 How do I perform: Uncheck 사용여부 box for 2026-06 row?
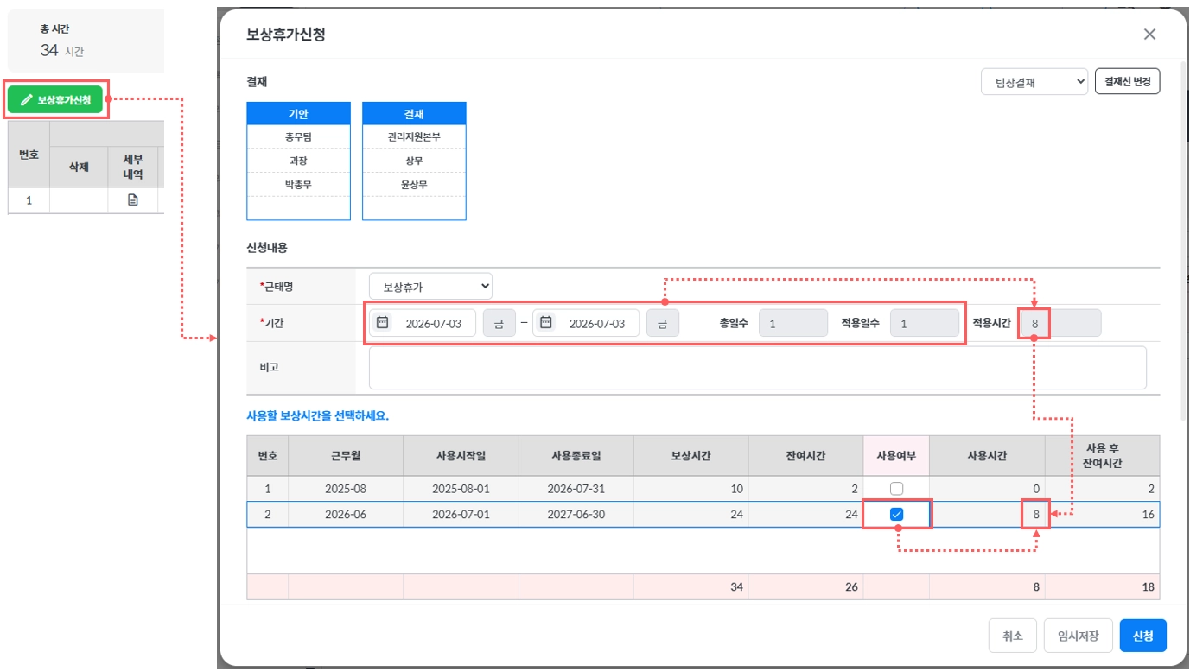click(x=896, y=515)
